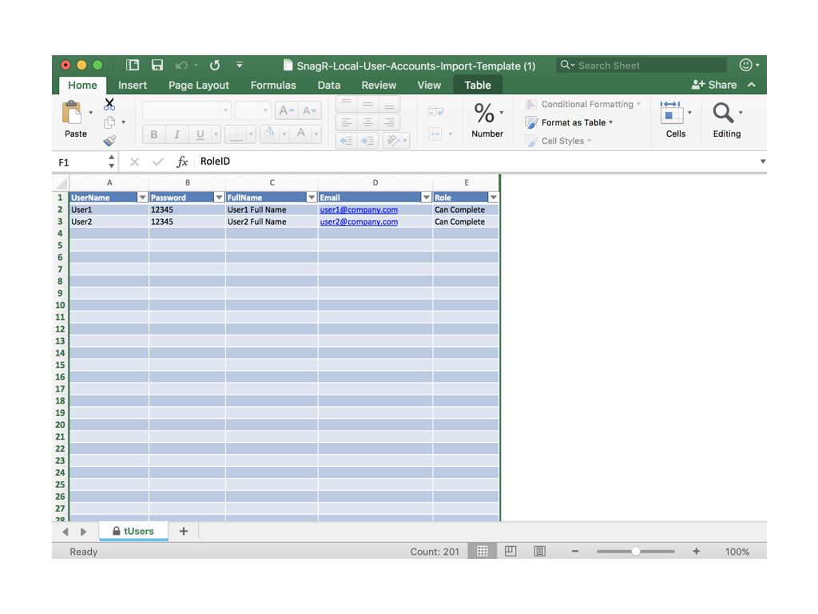Click the Font Color A icon

[x=301, y=134]
